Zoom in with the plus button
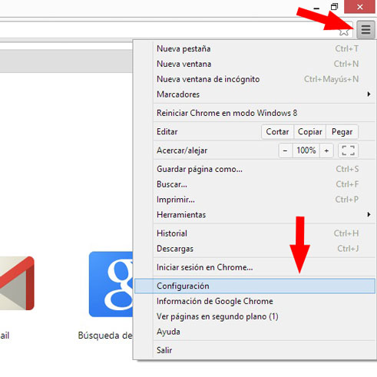 pyautogui.click(x=326, y=150)
